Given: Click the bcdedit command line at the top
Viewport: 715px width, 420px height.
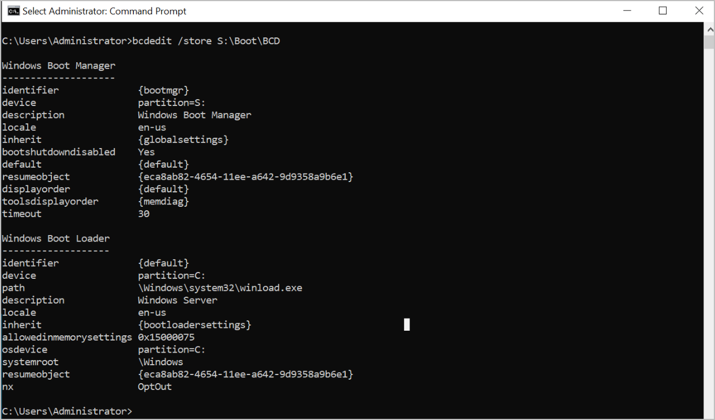Looking at the screenshot, I should [x=141, y=40].
